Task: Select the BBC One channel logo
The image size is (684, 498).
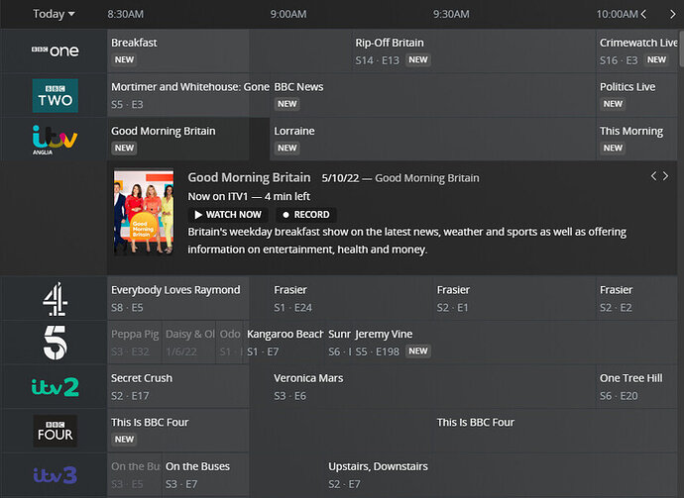Action: [x=55, y=50]
